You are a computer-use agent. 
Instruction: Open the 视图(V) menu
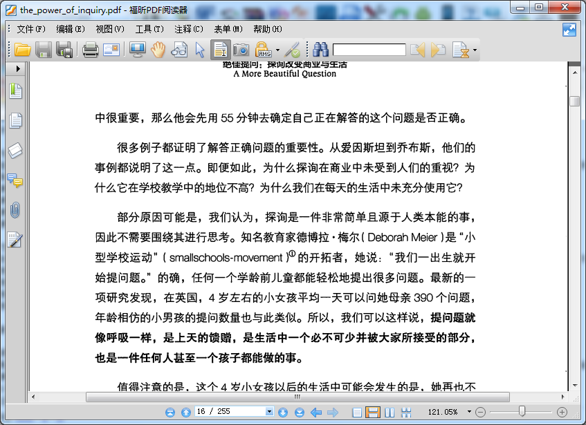(x=110, y=29)
